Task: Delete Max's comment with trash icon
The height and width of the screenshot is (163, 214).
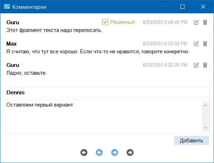Action: 205,44
